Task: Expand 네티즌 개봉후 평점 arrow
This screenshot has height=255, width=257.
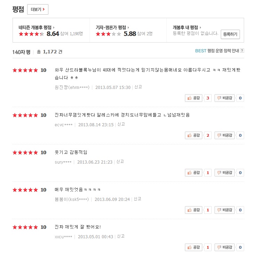Action: (54, 27)
